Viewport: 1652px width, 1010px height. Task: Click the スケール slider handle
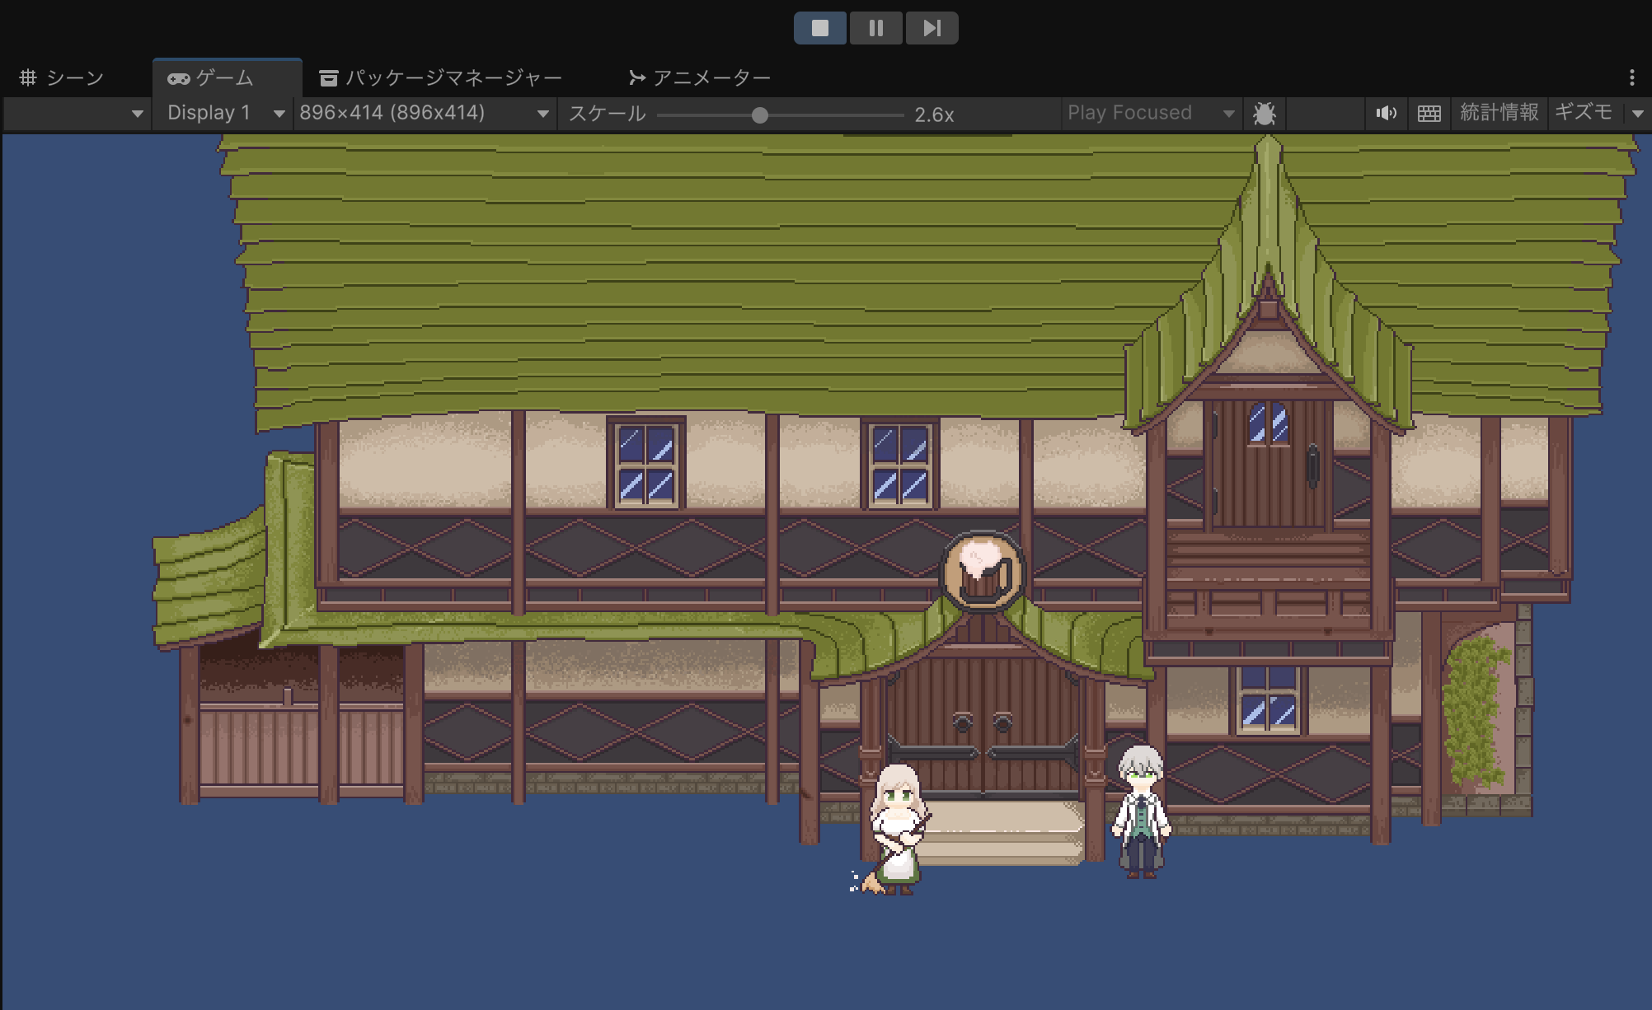click(x=760, y=115)
